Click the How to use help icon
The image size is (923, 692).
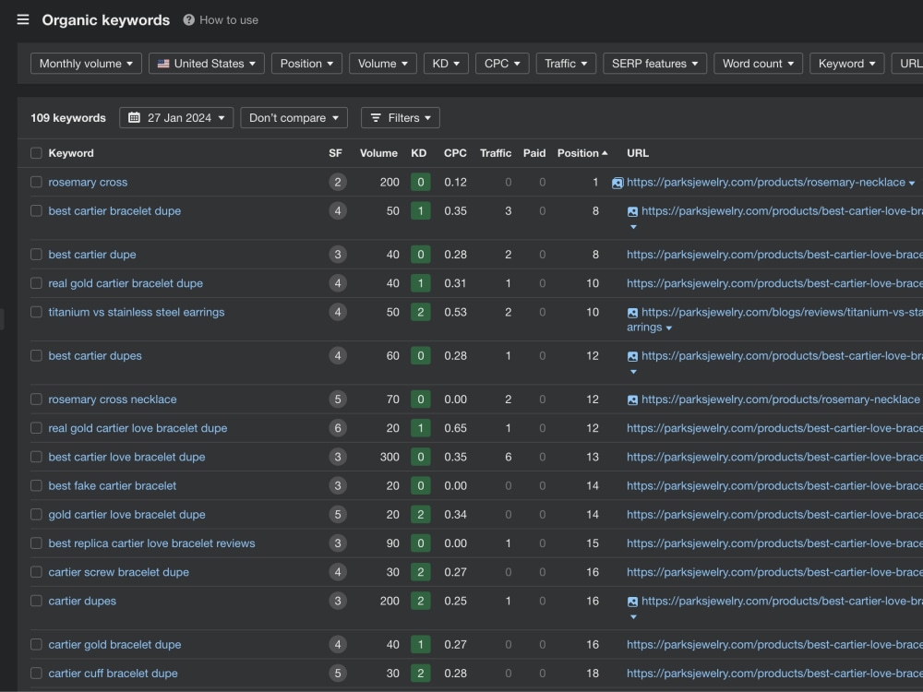pos(188,20)
